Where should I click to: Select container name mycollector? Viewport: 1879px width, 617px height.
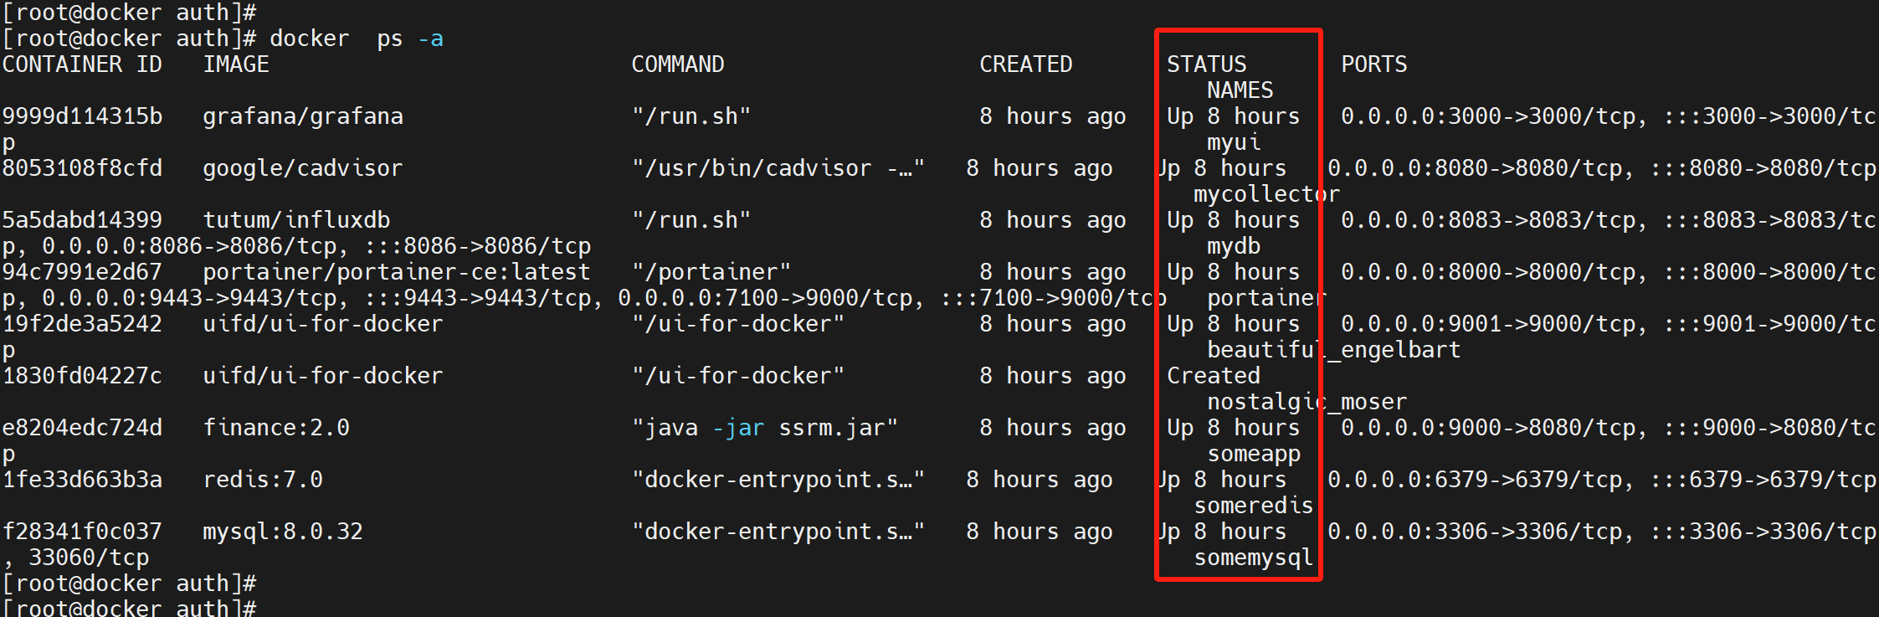(x=1267, y=194)
